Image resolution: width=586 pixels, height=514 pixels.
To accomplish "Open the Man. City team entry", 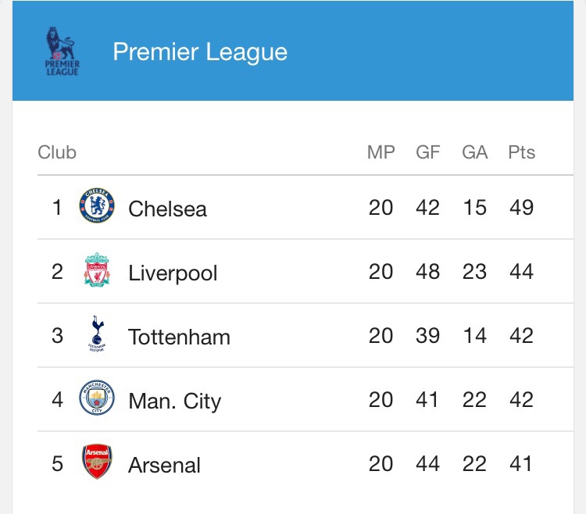I will click(174, 402).
